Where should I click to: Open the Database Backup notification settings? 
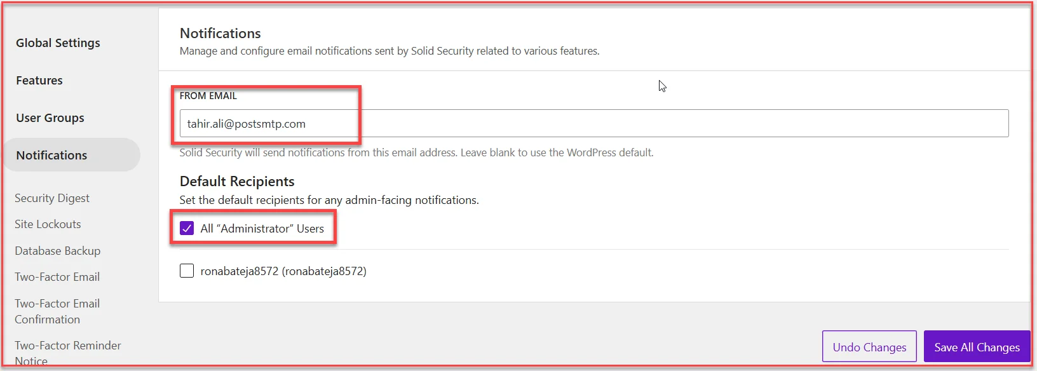58,251
